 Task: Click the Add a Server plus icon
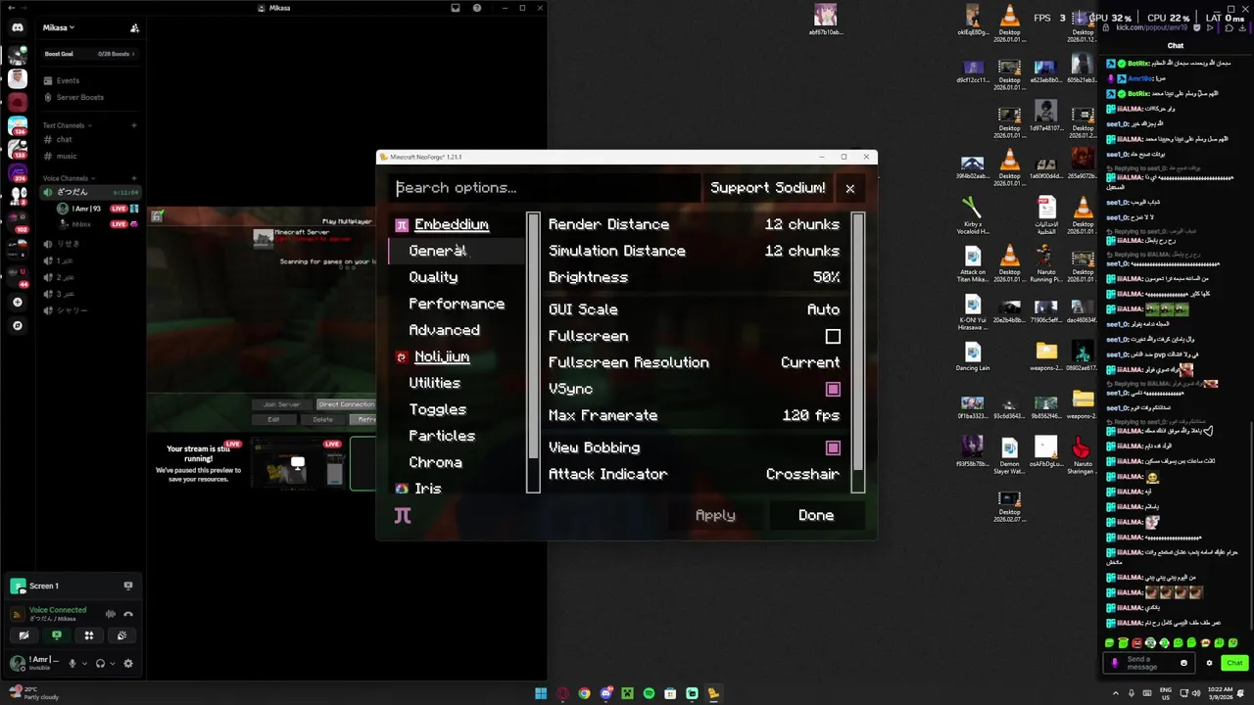[x=18, y=303]
